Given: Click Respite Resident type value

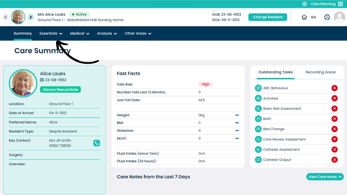Looking at the screenshot, I should pyautogui.click(x=63, y=131).
